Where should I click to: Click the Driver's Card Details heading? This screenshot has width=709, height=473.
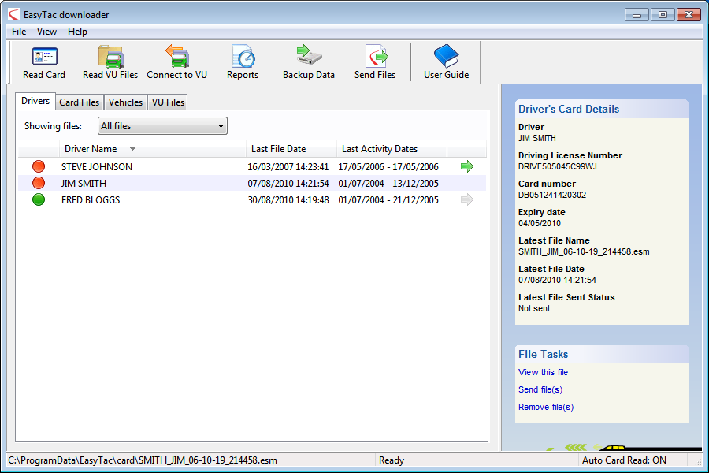pyautogui.click(x=569, y=109)
